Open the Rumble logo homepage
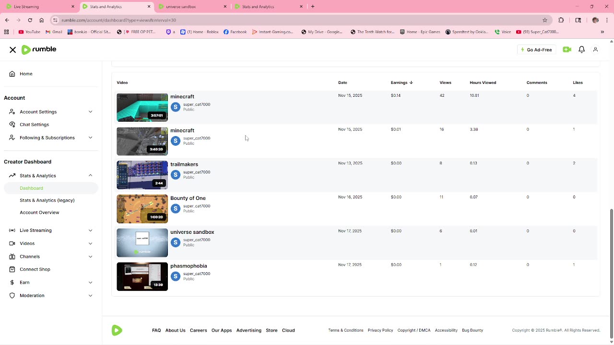This screenshot has width=614, height=345. click(x=39, y=49)
